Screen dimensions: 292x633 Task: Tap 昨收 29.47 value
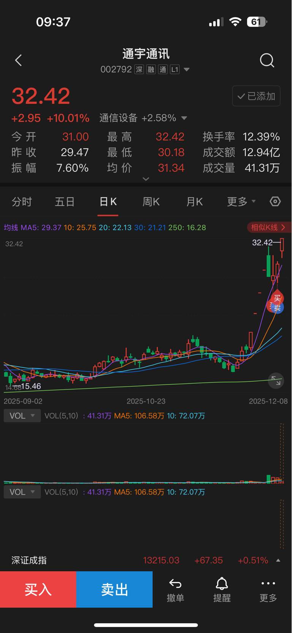[75, 152]
